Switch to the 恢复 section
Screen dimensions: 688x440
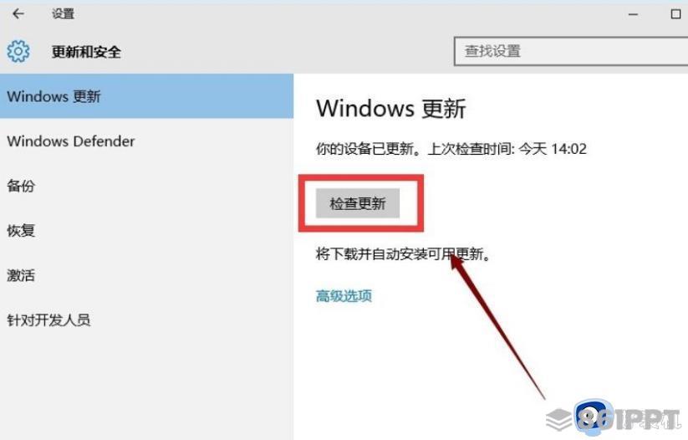click(x=146, y=231)
